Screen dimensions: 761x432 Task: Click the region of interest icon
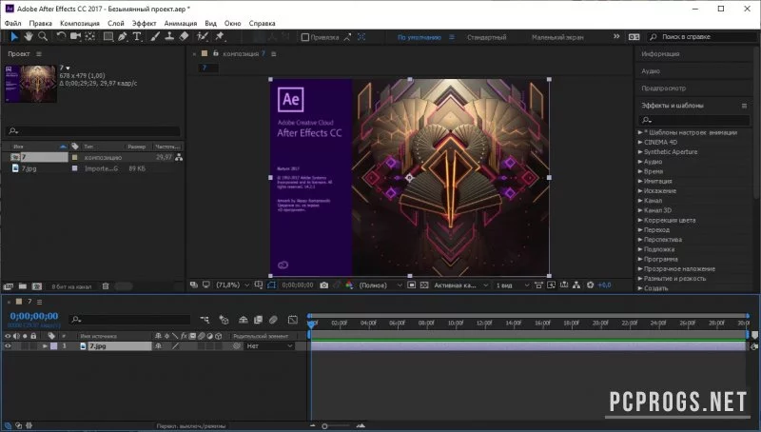412,285
